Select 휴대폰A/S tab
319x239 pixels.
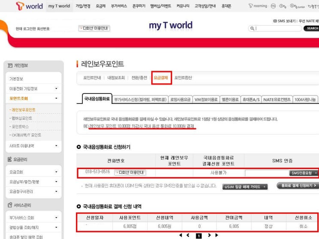point(251,100)
